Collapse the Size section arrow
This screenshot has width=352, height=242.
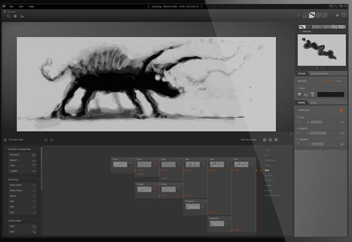pos(298,117)
